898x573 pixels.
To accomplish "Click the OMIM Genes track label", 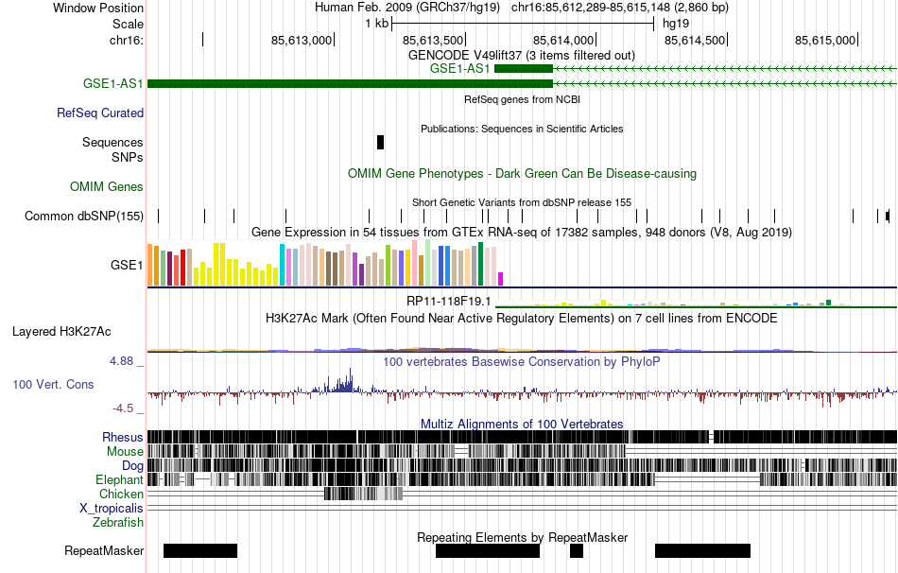I will (x=107, y=187).
